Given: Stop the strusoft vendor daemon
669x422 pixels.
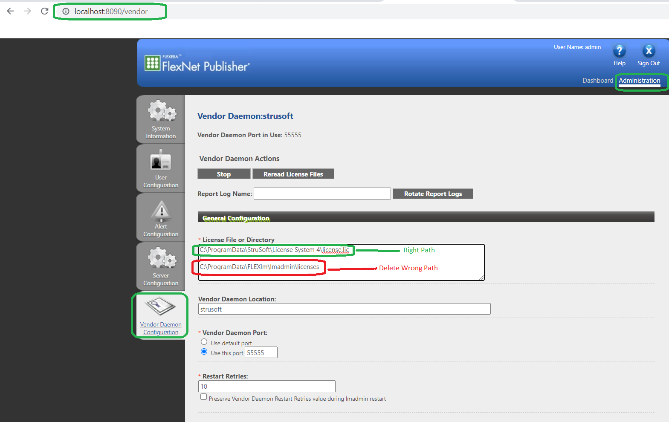Looking at the screenshot, I should point(224,174).
